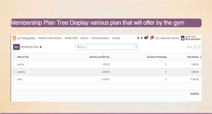Expand the search options dropdown arrow

136,47
